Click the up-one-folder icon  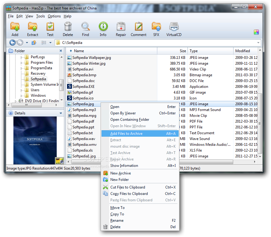point(34,43)
